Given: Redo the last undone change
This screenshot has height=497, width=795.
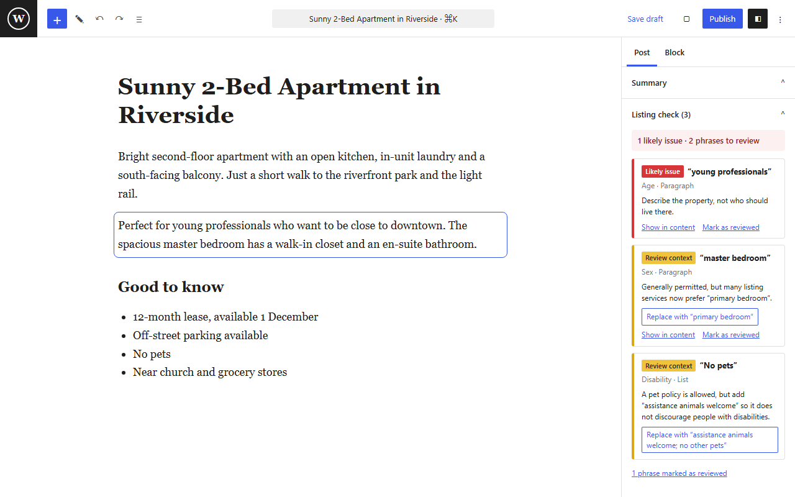Looking at the screenshot, I should 119,19.
